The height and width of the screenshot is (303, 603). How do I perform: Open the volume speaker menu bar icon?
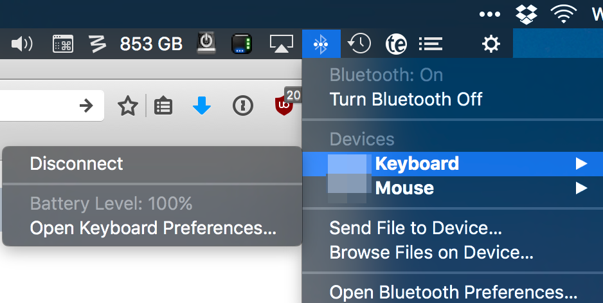tap(22, 44)
